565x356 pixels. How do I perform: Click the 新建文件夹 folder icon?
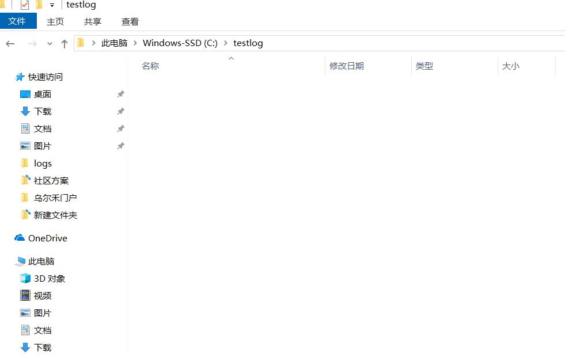(x=25, y=215)
